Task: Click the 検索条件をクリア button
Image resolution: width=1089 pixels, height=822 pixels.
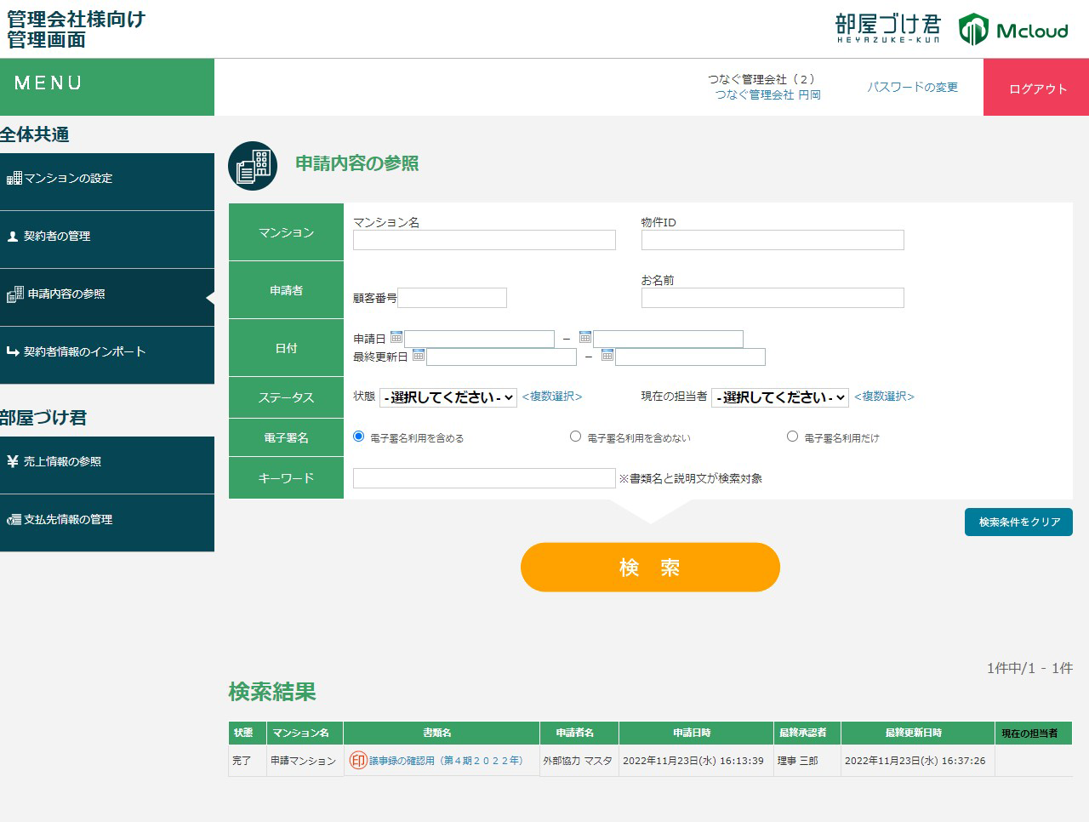Action: (x=1018, y=522)
